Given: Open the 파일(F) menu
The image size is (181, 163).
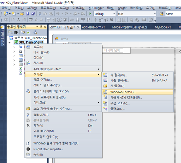Looking at the screenshot, I should tap(6, 8).
